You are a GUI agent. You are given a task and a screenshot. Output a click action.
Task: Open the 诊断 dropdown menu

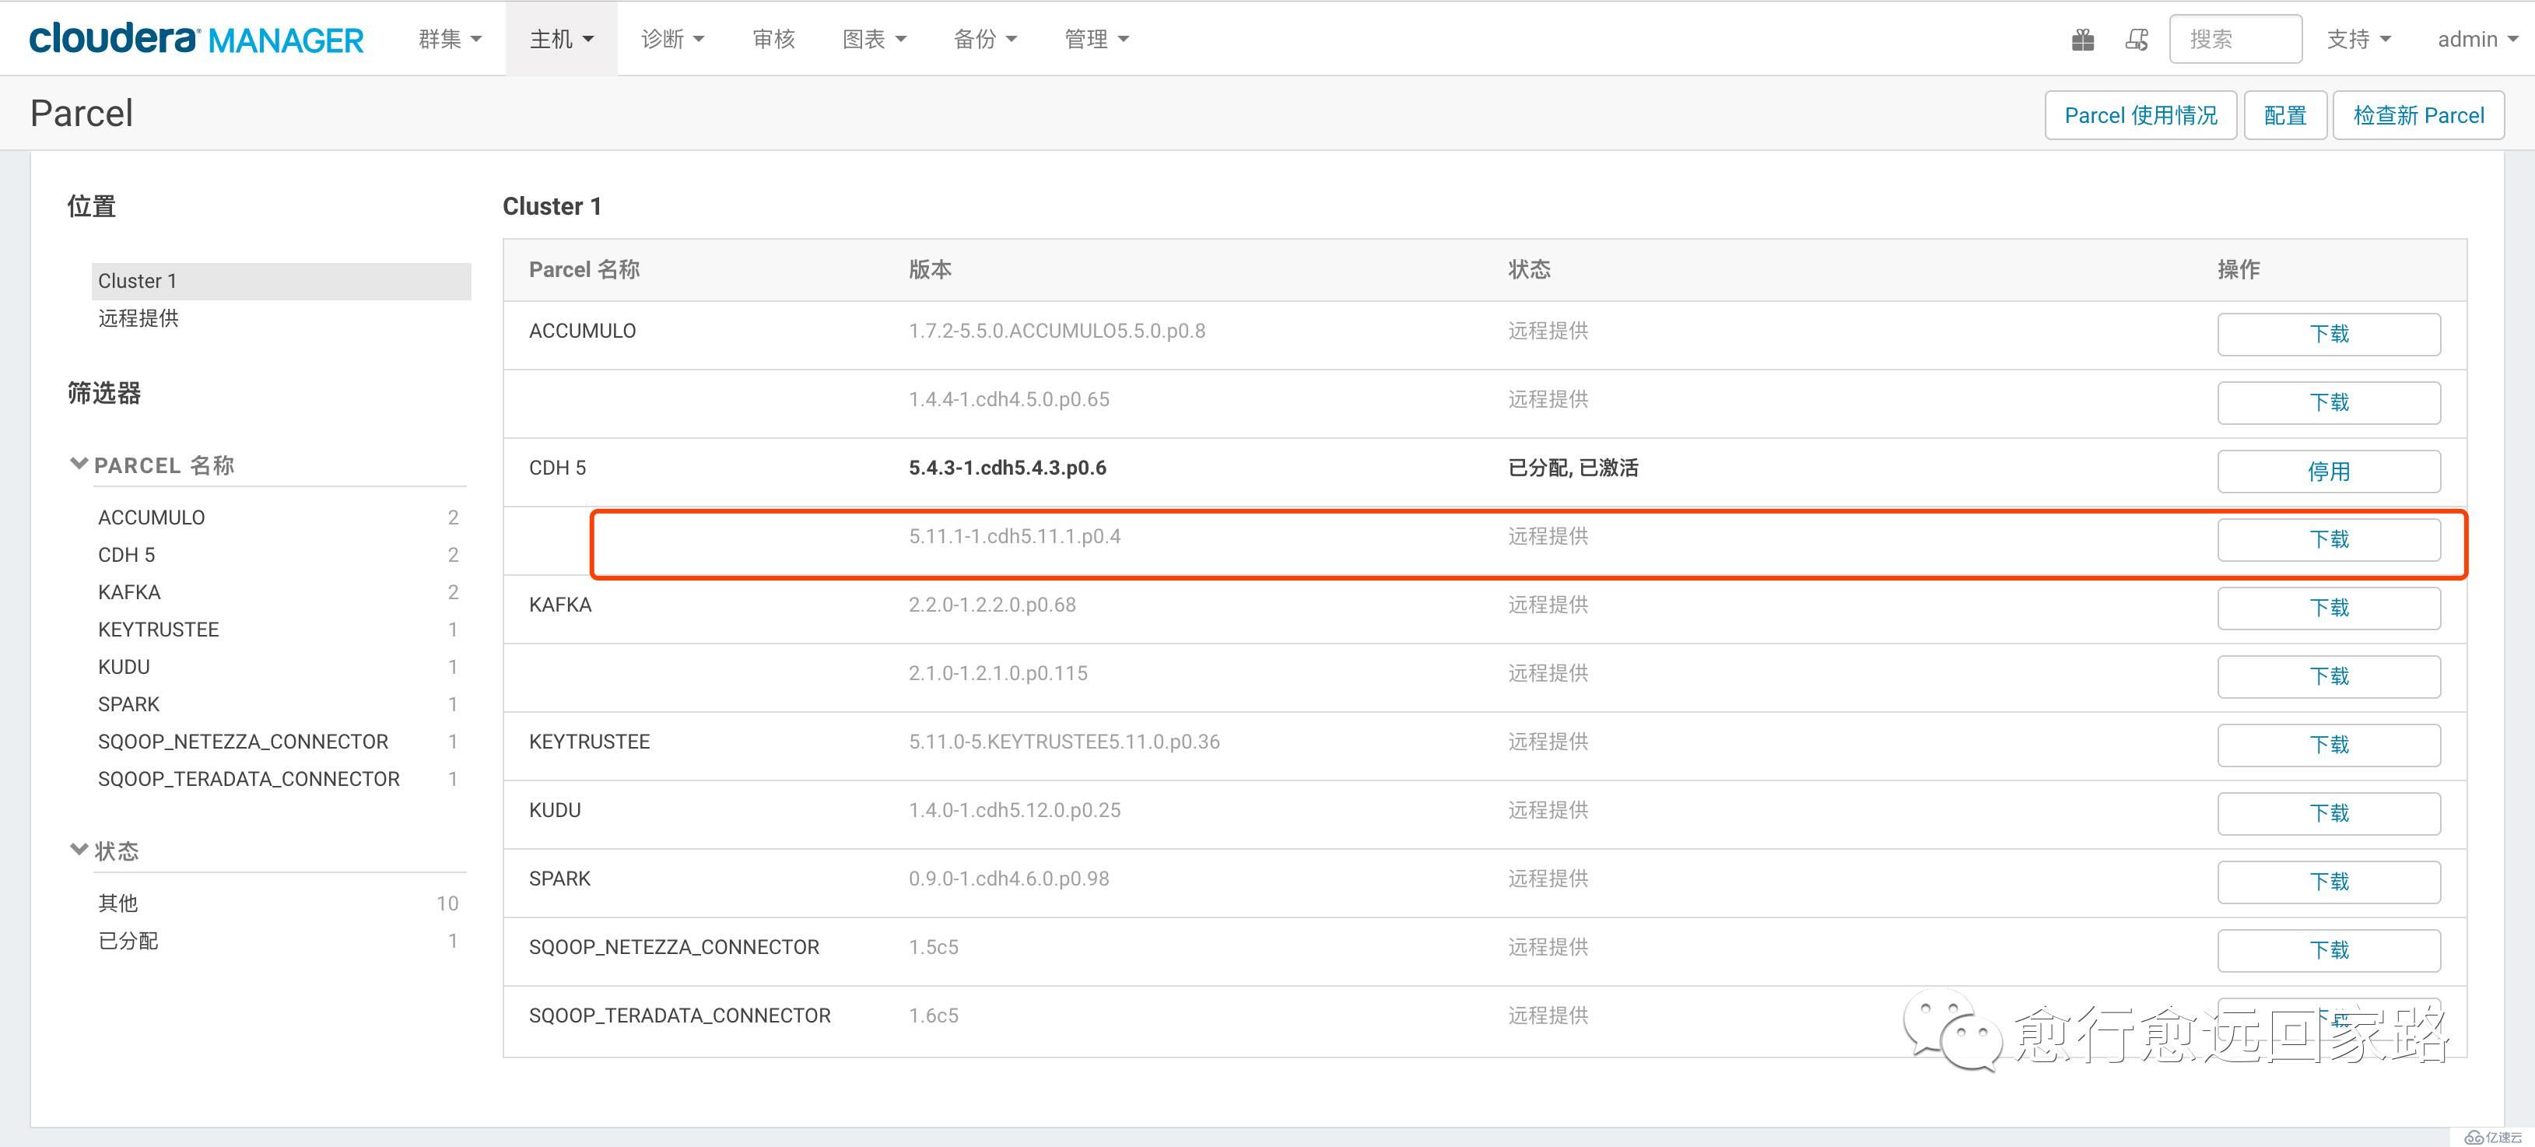[x=672, y=38]
